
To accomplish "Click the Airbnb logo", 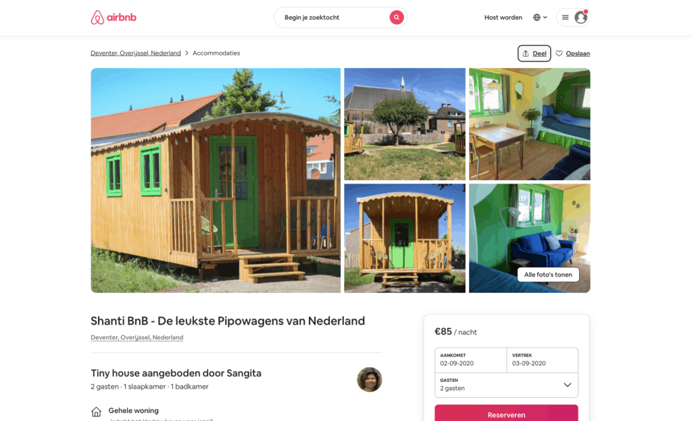I will (114, 17).
